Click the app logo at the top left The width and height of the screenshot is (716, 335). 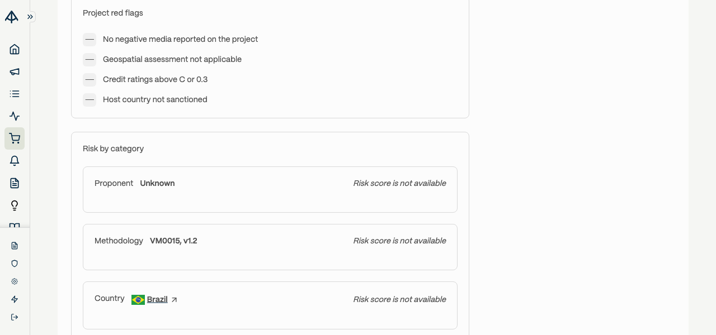(11, 17)
